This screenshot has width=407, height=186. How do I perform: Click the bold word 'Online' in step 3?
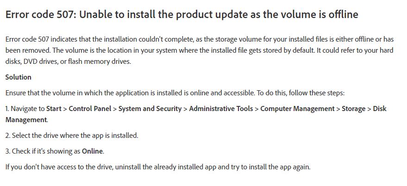[93, 151]
